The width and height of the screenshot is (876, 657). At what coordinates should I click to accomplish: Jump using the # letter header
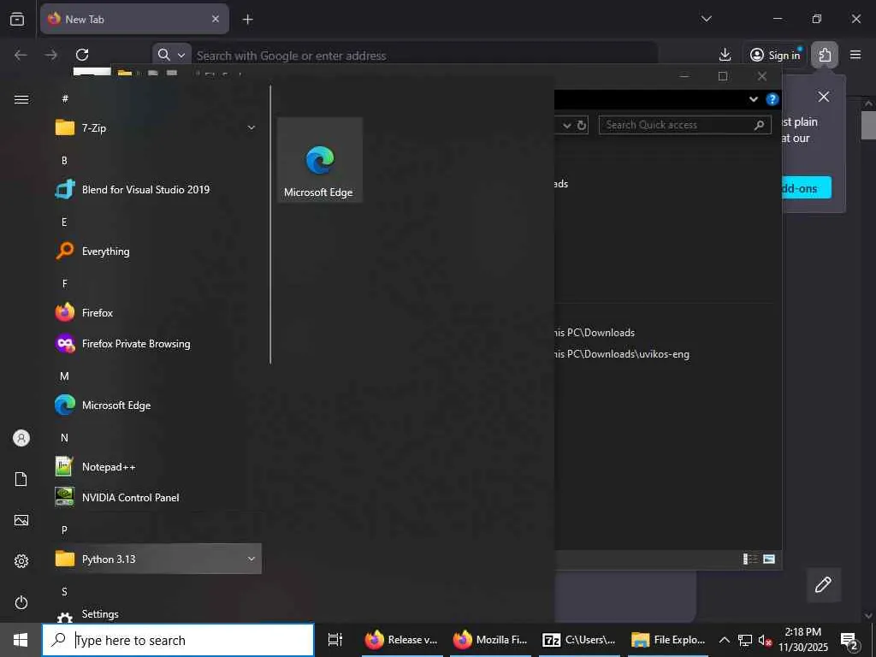pos(65,99)
